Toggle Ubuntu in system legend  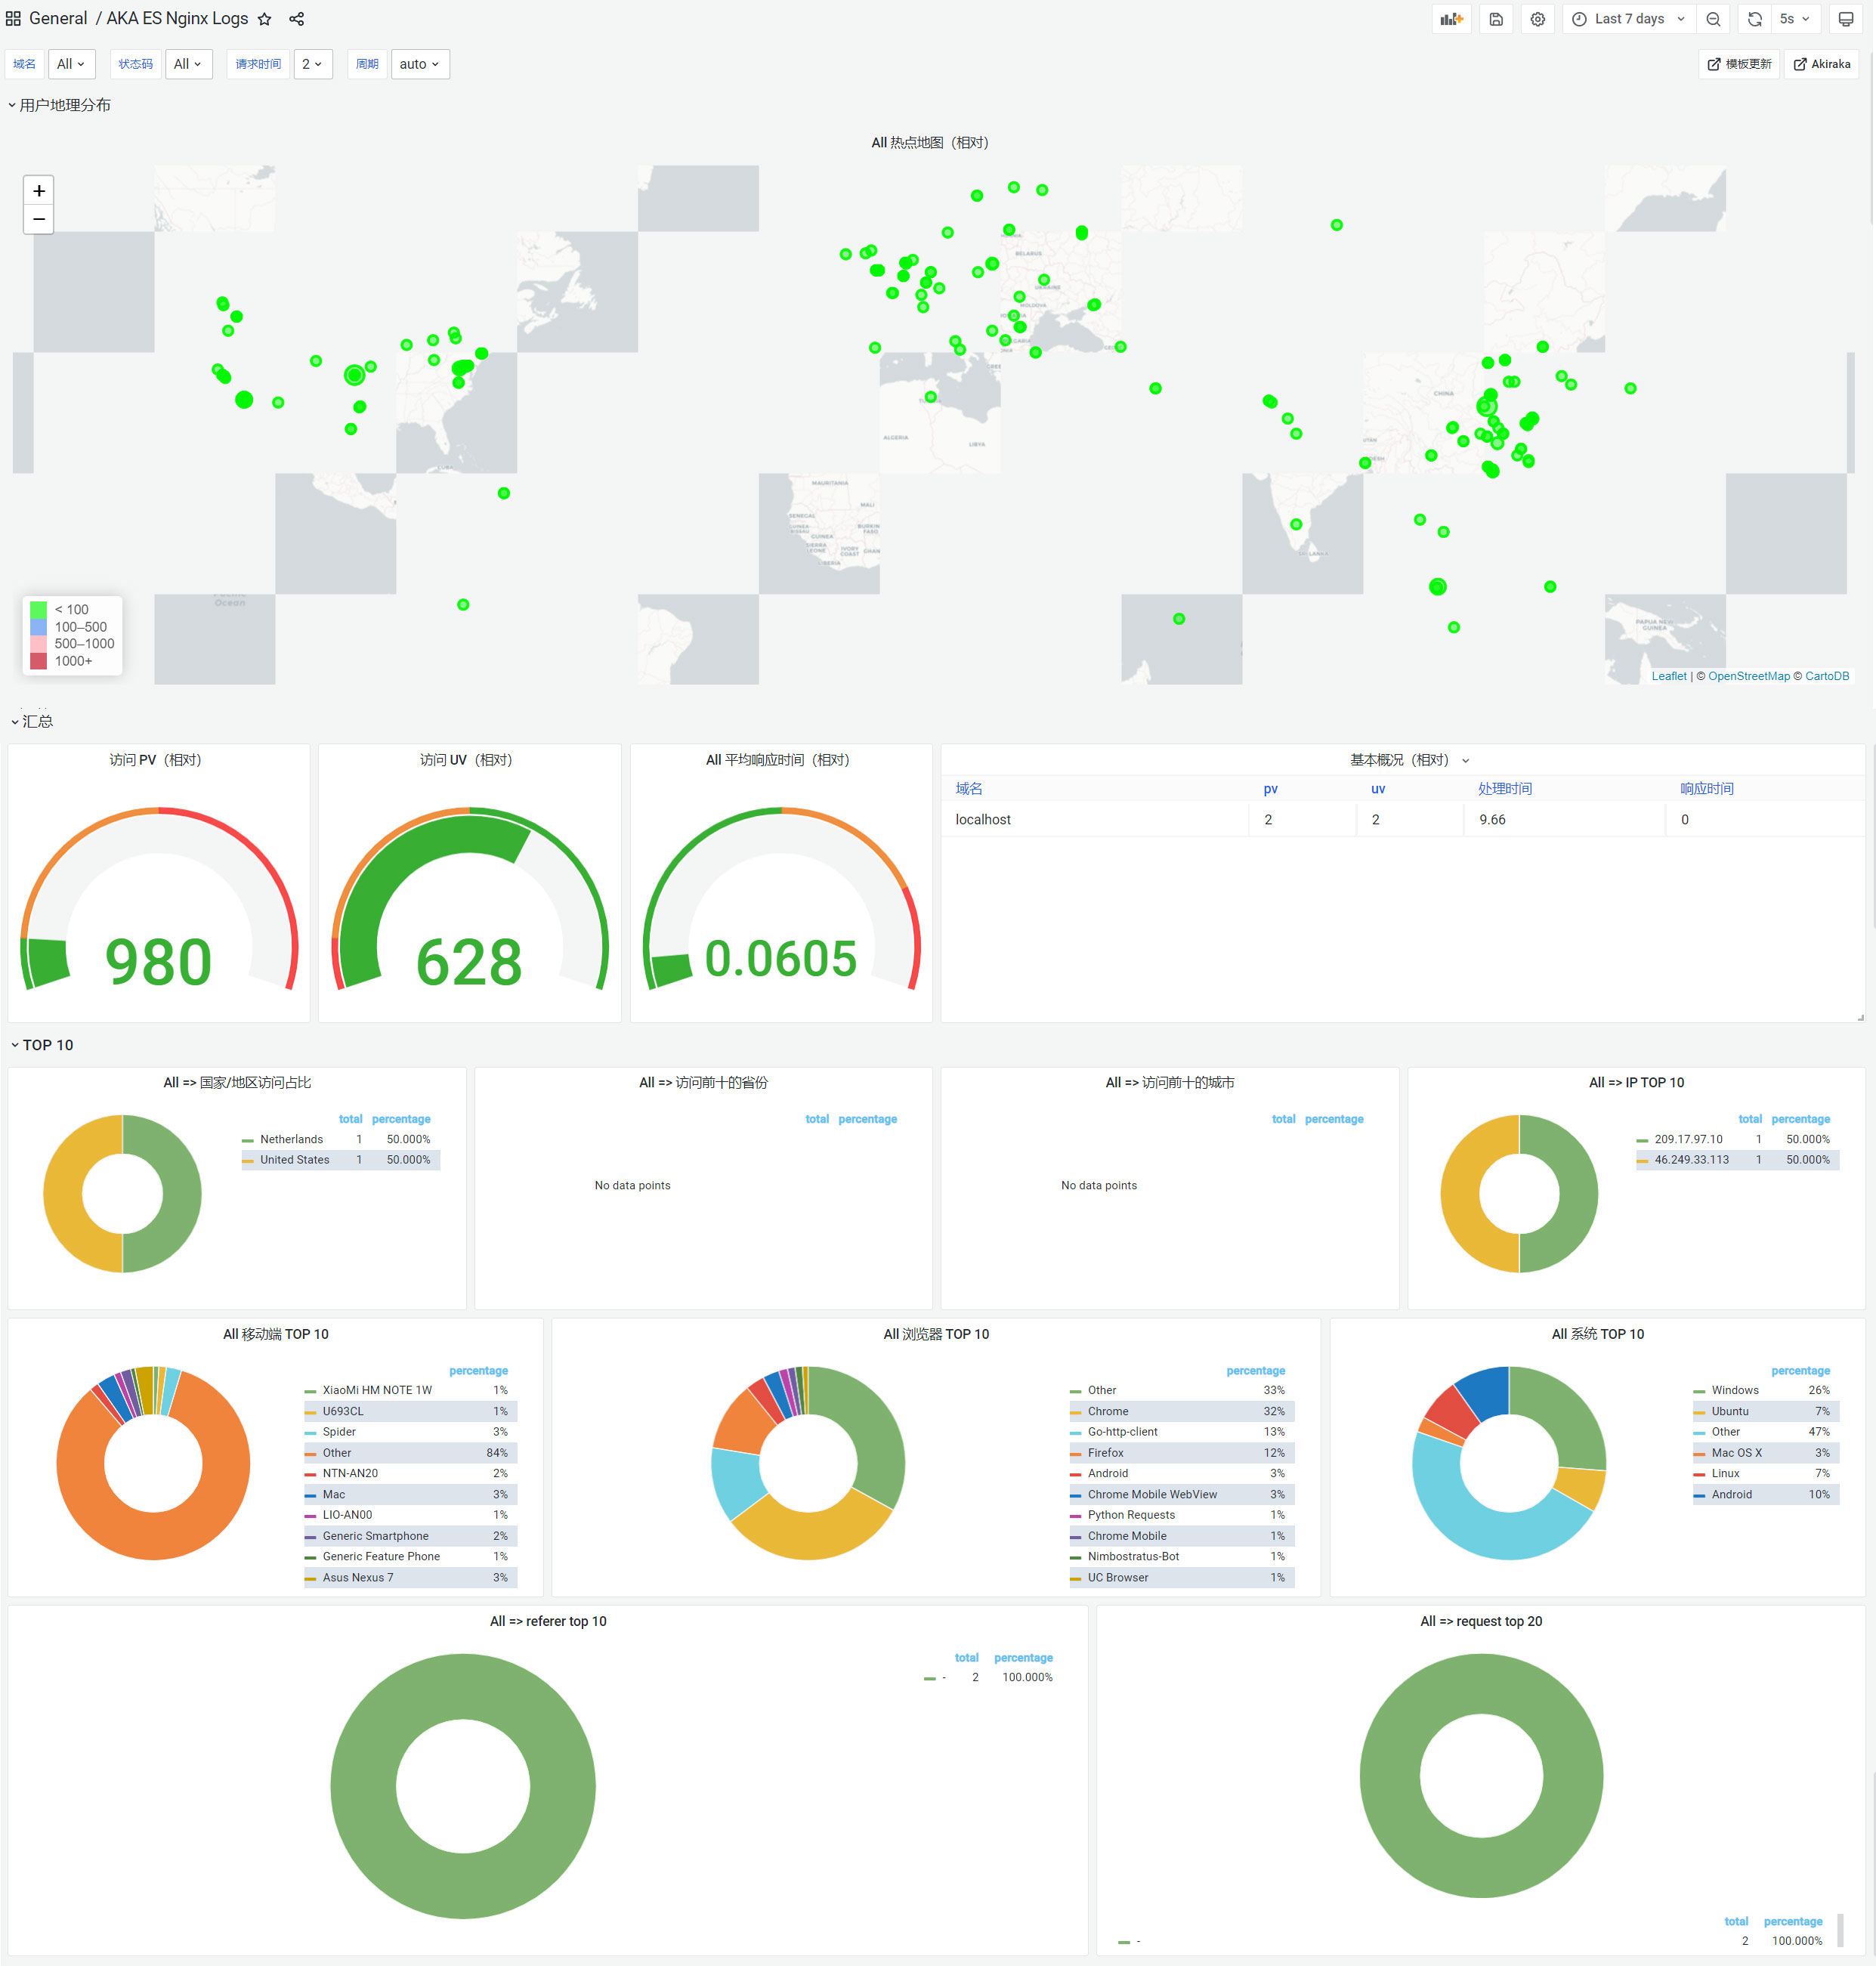click(x=1729, y=1412)
